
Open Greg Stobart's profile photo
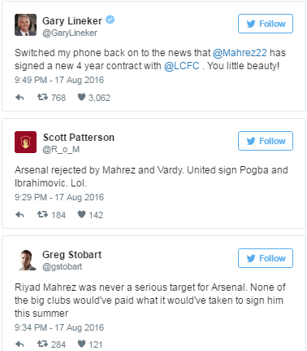(27, 260)
